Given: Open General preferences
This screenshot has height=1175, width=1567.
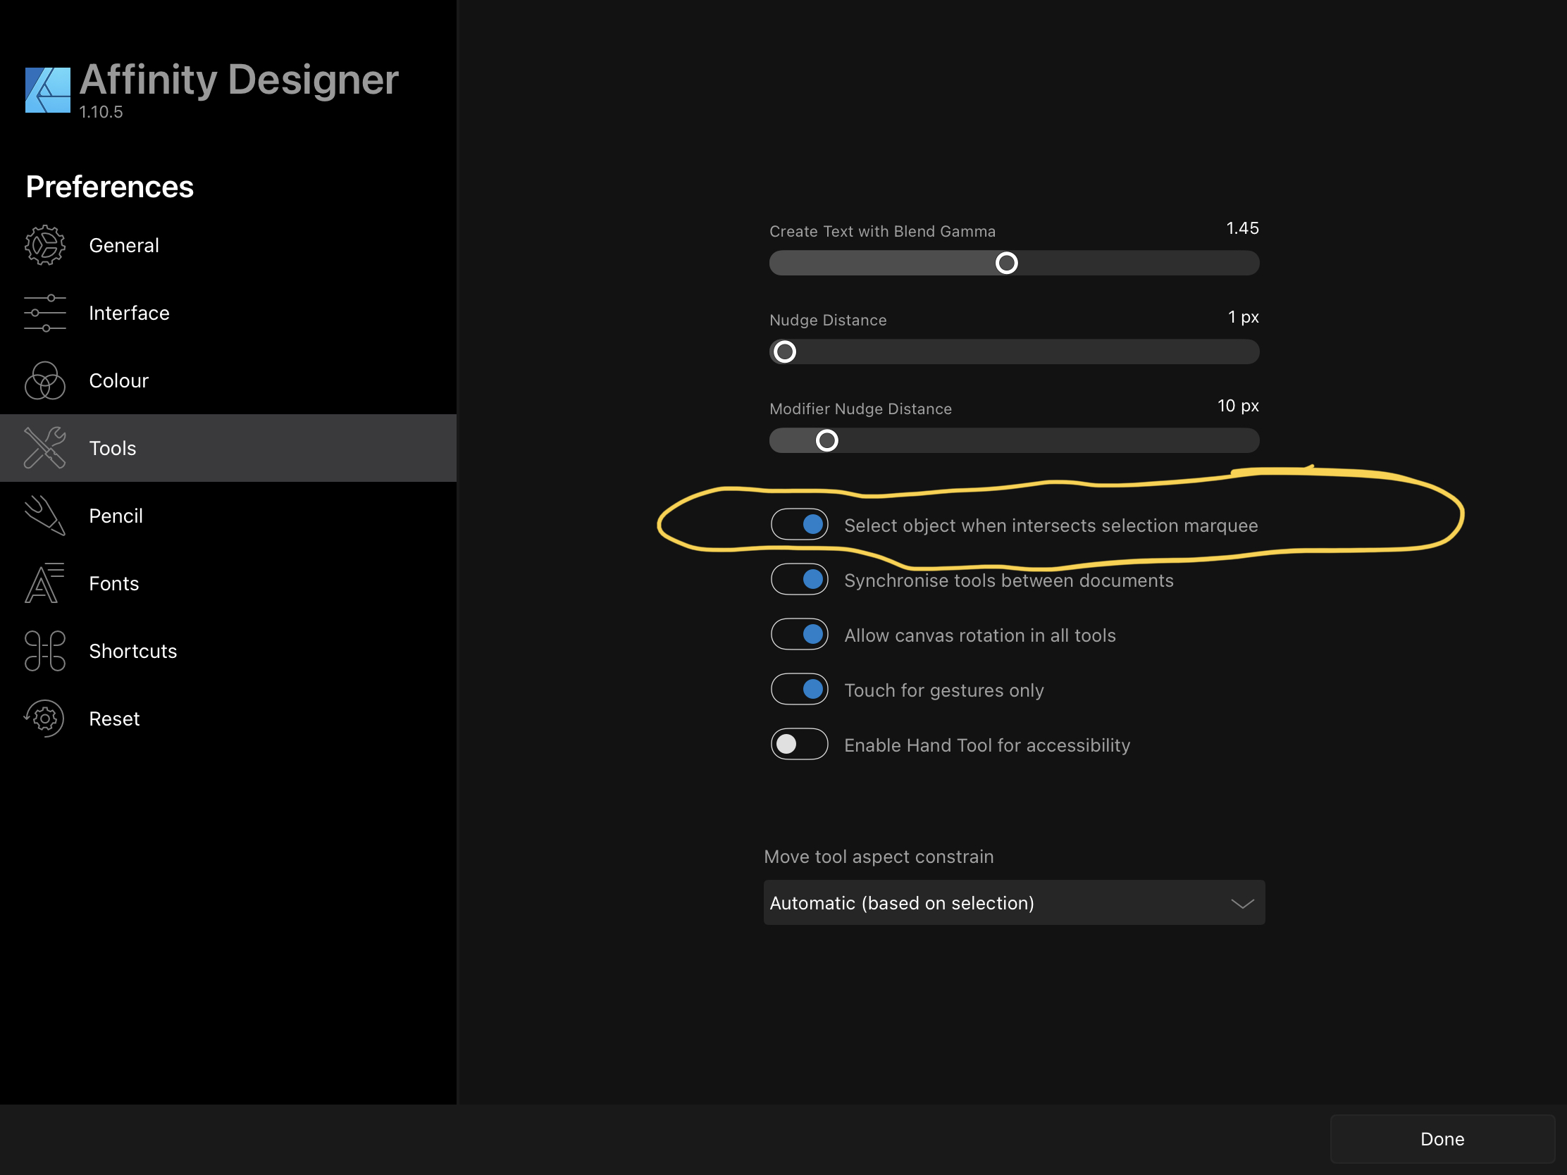Looking at the screenshot, I should click(228, 245).
